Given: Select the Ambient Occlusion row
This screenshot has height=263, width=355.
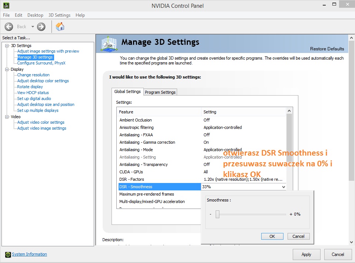Looking at the screenshot, I should (x=202, y=120).
